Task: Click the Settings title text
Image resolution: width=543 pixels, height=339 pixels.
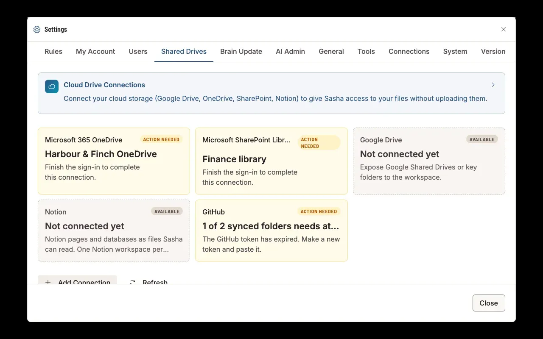Action: [x=56, y=29]
